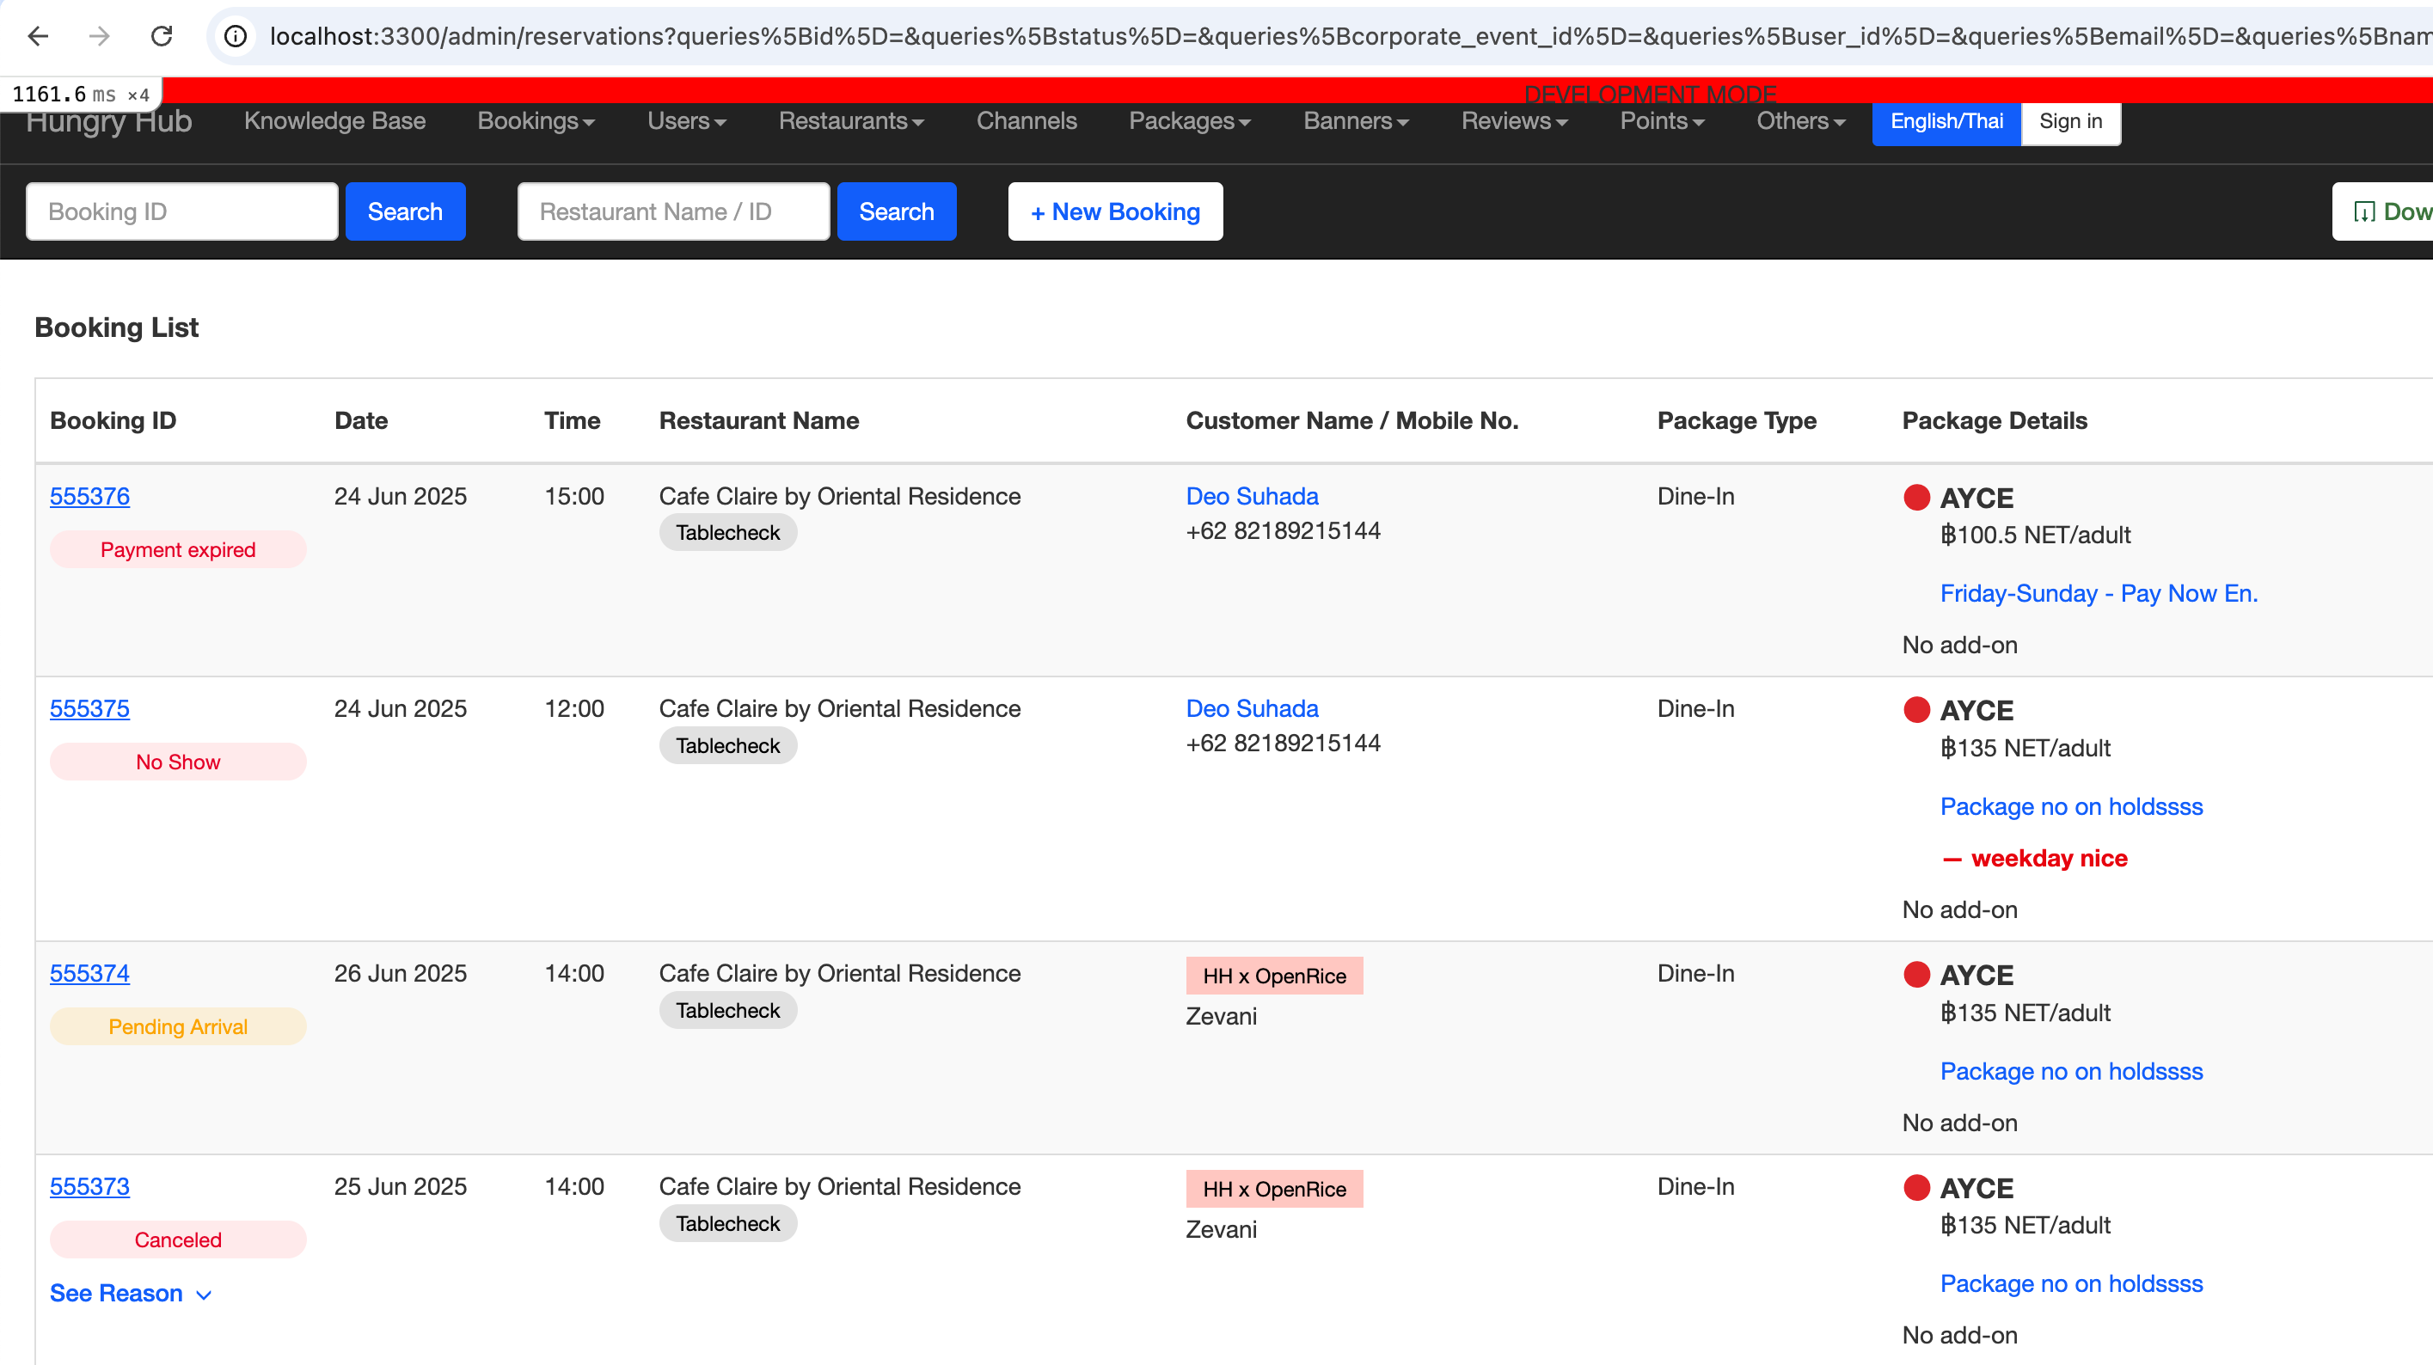Viewport: 2433px width, 1365px height.
Task: Reload the page with refresh icon
Action: click(162, 36)
